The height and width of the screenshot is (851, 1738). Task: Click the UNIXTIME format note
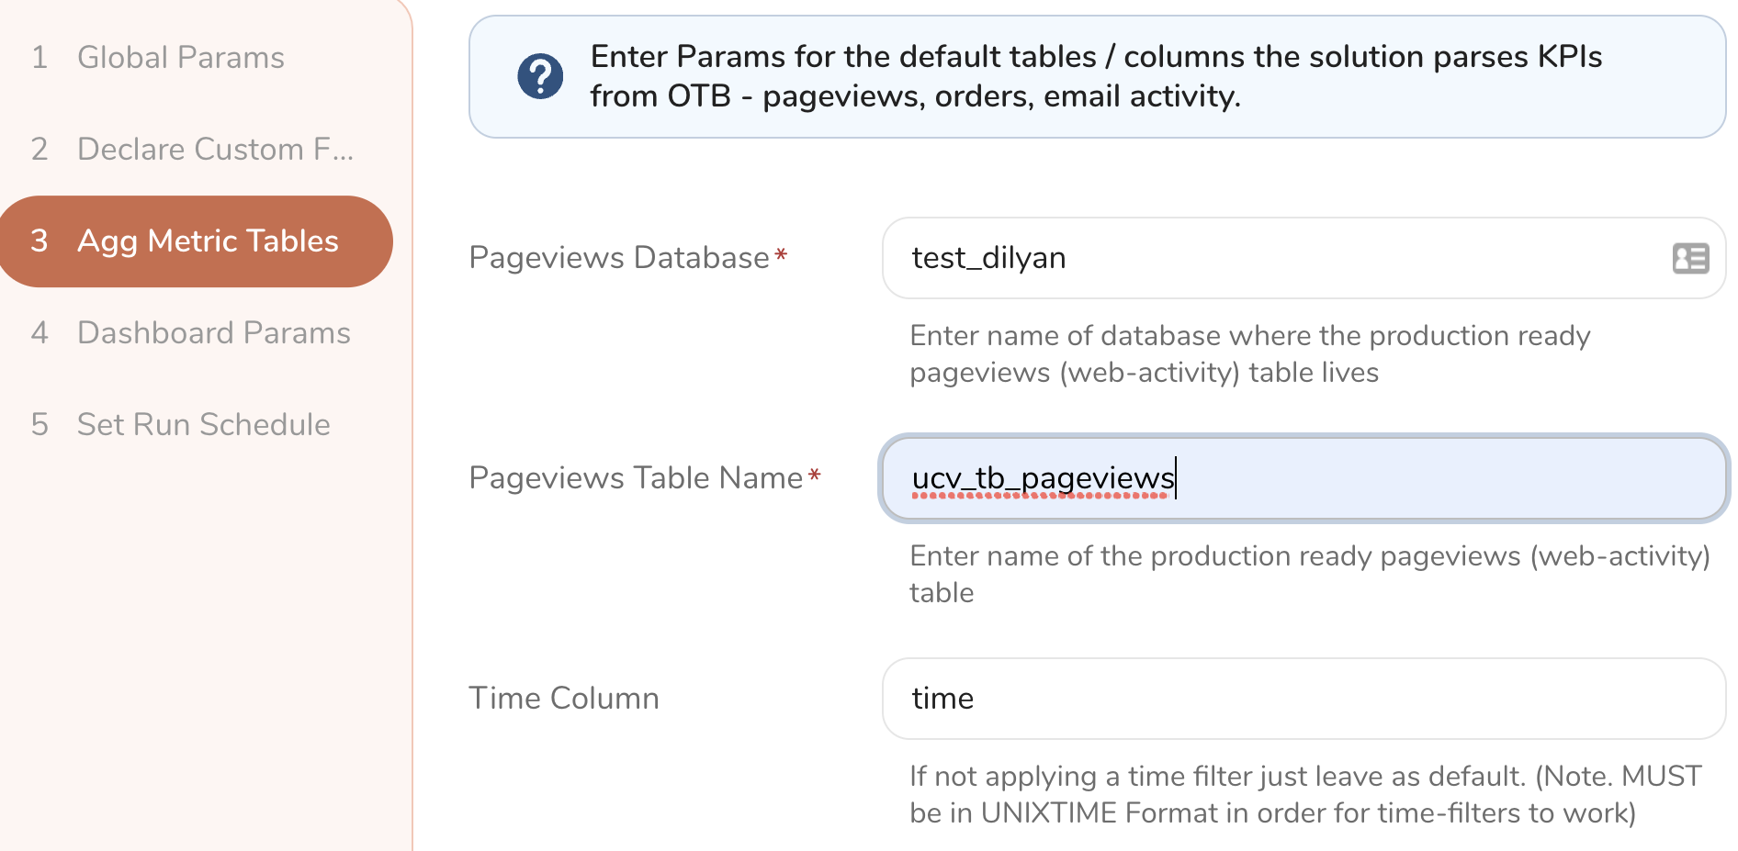1304,794
